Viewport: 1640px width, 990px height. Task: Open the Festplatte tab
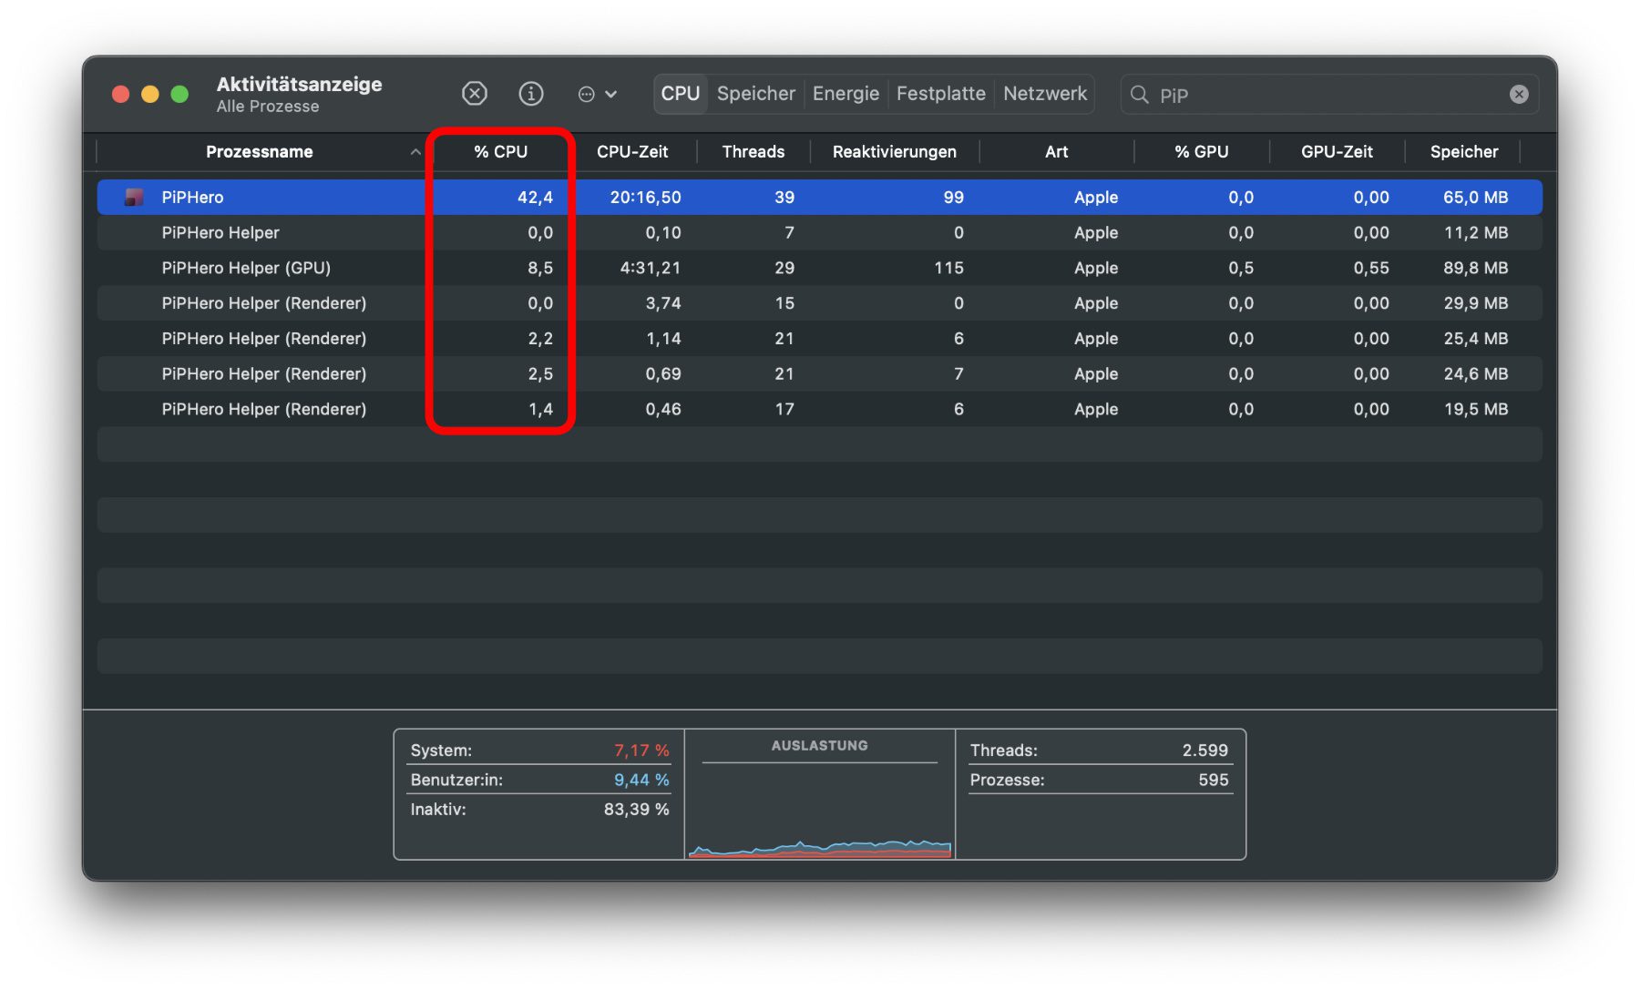(x=940, y=94)
